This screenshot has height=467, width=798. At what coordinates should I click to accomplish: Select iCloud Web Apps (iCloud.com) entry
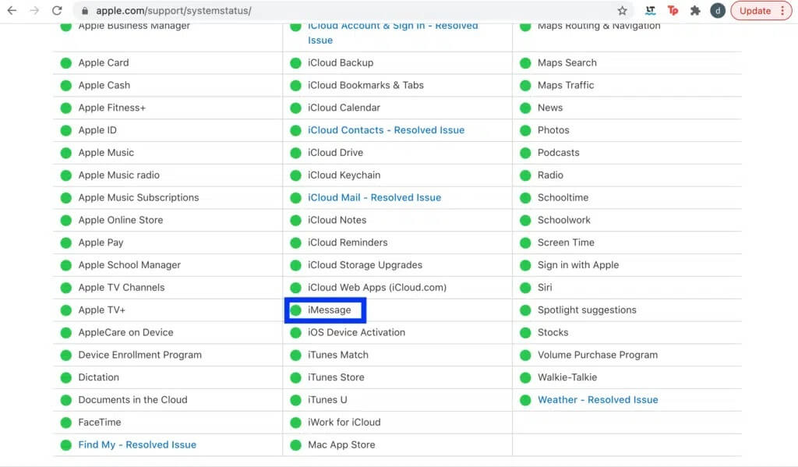click(x=377, y=287)
